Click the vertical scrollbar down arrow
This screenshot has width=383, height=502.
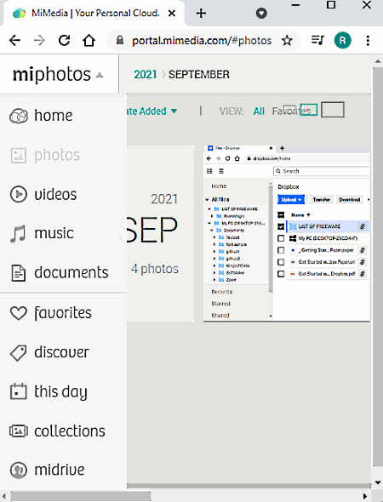pyautogui.click(x=378, y=482)
